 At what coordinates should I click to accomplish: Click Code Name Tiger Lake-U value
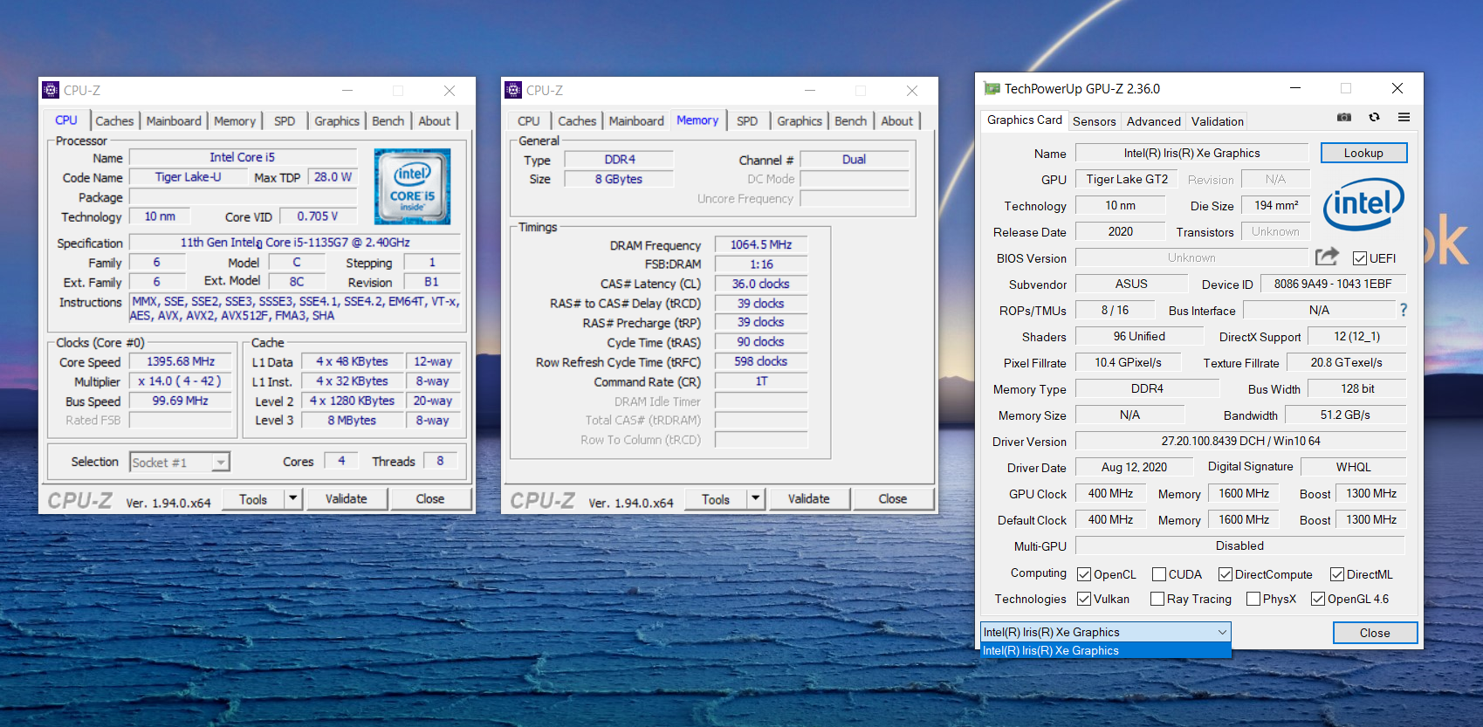189,177
